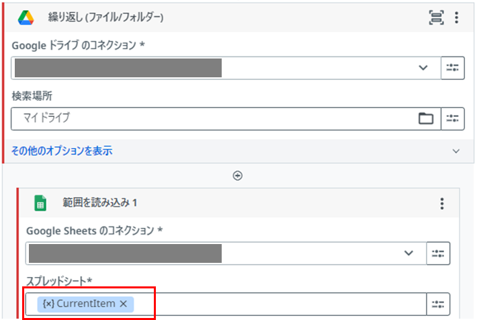Image resolution: width=479 pixels, height=320 pixels.
Task: Click into the マイドライブ search location field
Action: click(214, 118)
